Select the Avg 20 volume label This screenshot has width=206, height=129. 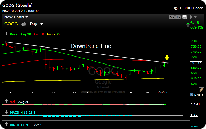pyautogui.click(x=24, y=102)
